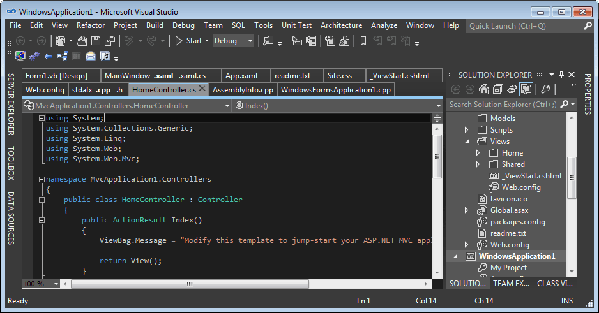Click the code editor vertical scrollbar thumb

[437, 156]
